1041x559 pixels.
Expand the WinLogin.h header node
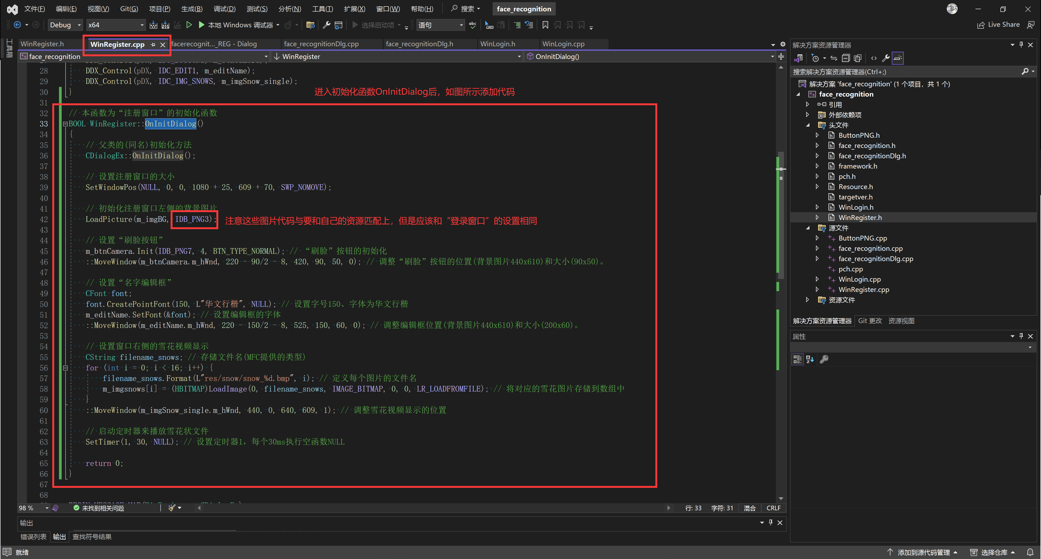pos(817,207)
